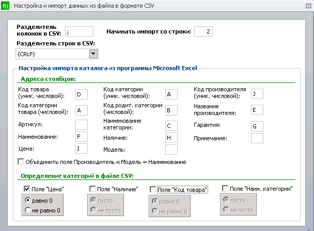Click the empty 'Модель' column field
The height and width of the screenshot is (231, 314).
(171, 150)
